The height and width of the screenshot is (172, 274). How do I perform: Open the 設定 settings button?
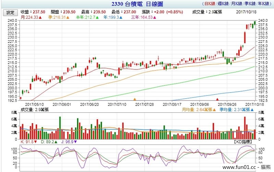click(10, 13)
